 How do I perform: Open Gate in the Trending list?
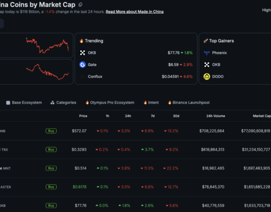coord(92,65)
